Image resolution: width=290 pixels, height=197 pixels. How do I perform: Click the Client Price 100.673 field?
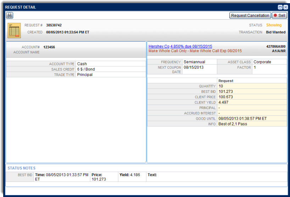pyautogui.click(x=252, y=97)
